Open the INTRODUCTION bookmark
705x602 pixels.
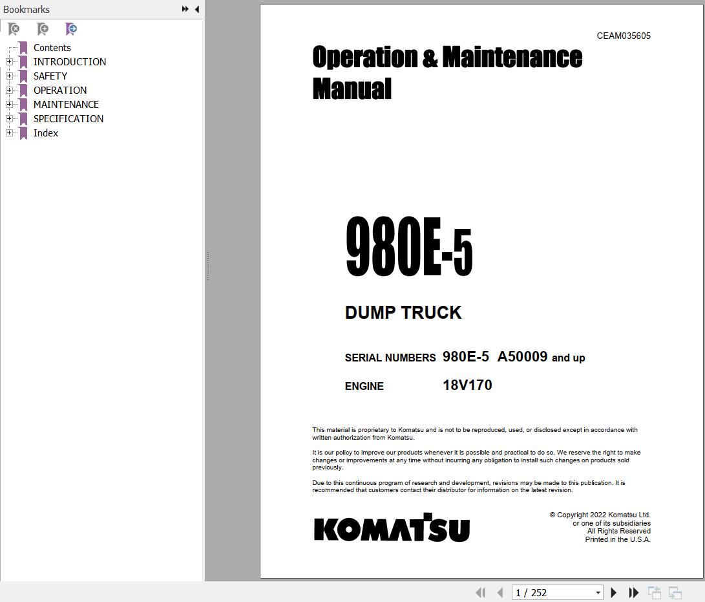(x=70, y=61)
